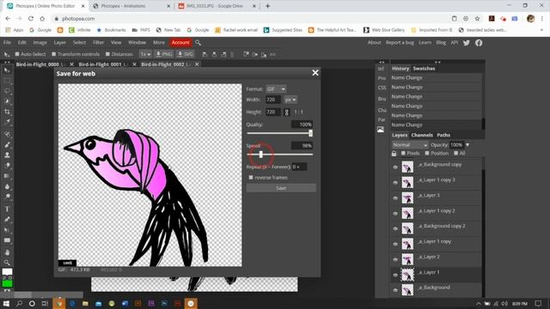Select the Eyedropper tool
550x309 pixels.
(x=7, y=122)
